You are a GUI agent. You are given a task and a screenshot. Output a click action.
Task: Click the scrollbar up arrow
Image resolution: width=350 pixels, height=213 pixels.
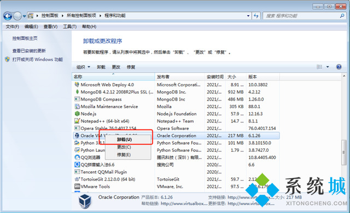point(344,76)
